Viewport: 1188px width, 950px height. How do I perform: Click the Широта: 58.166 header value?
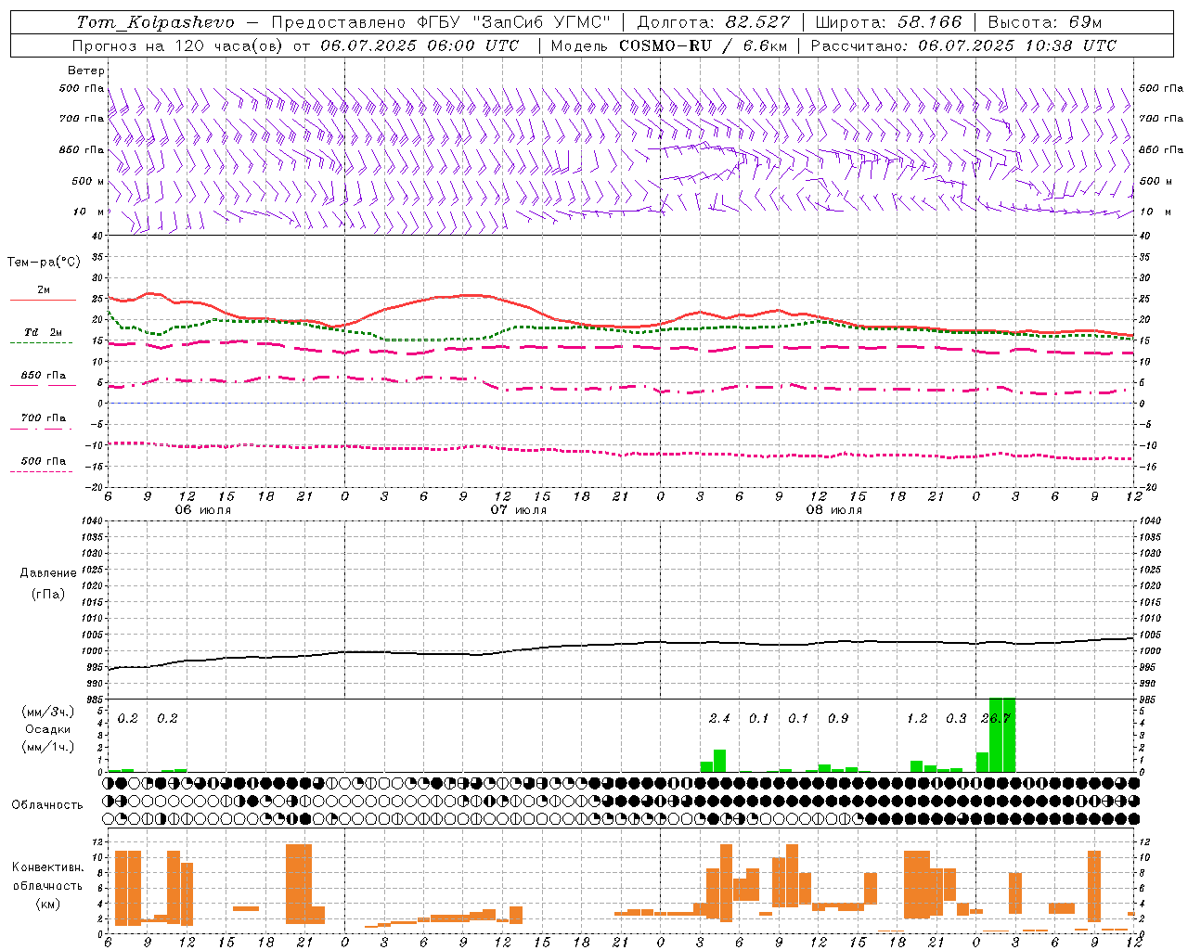pos(888,22)
